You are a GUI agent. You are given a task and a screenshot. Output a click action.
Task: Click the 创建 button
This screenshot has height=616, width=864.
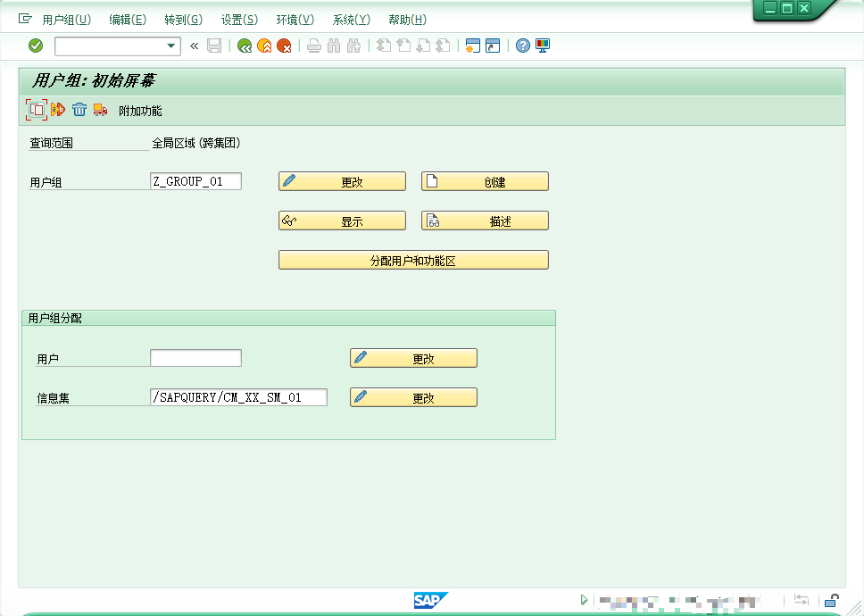485,181
